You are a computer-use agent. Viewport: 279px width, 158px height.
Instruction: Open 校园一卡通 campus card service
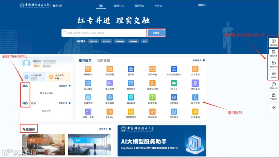point(88,112)
